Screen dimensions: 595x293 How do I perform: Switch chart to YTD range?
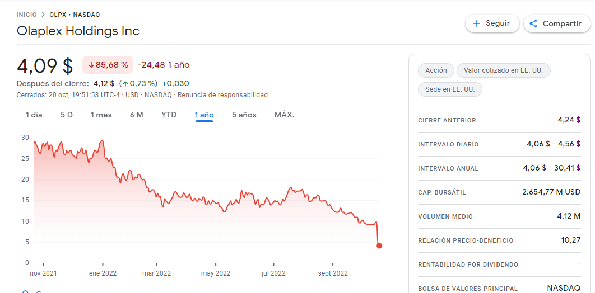169,115
